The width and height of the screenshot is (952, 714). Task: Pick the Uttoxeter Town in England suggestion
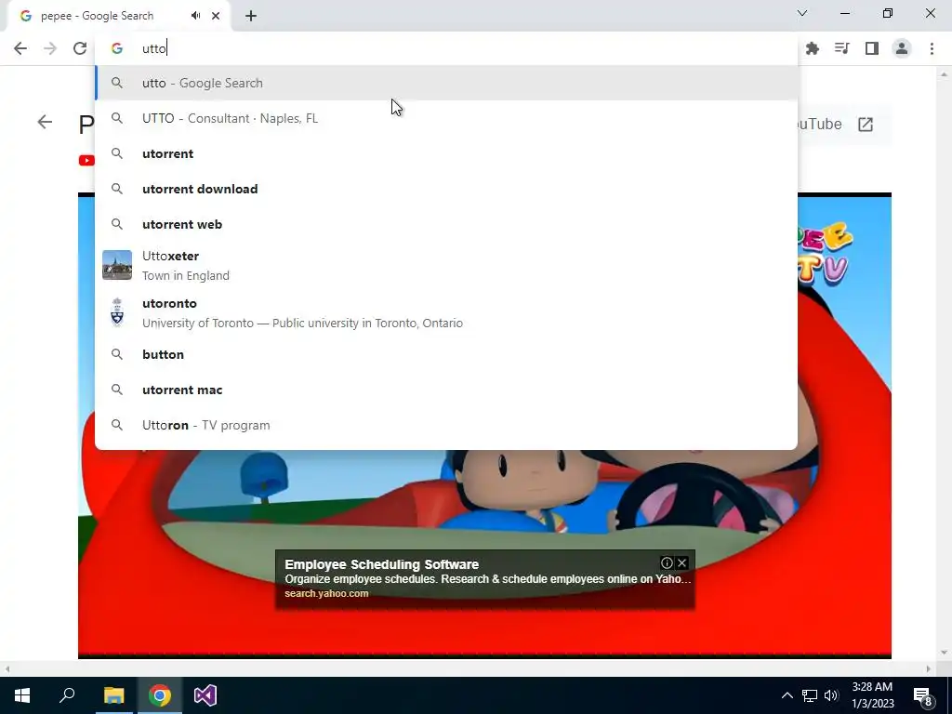click(446, 265)
